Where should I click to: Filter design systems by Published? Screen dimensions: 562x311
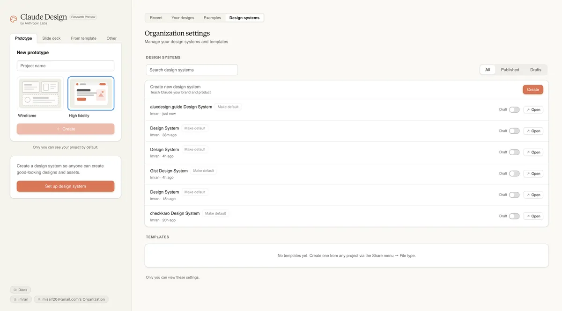coord(510,70)
